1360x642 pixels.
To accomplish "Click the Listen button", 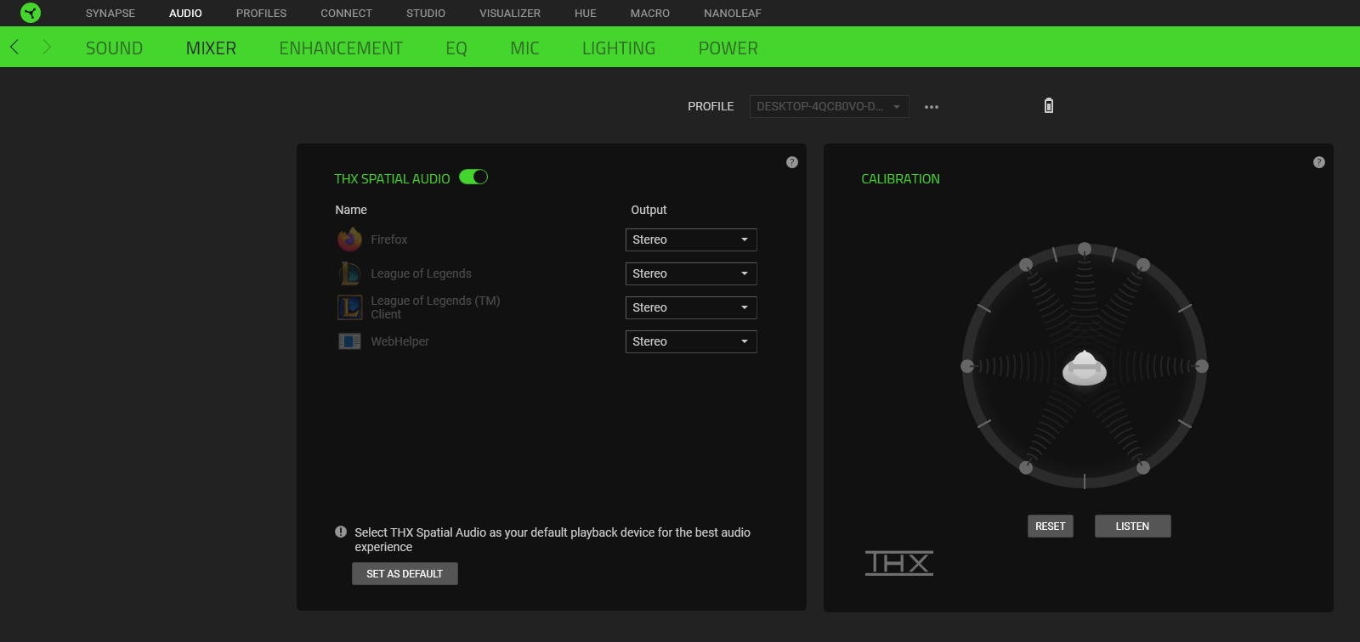I will click(1132, 527).
